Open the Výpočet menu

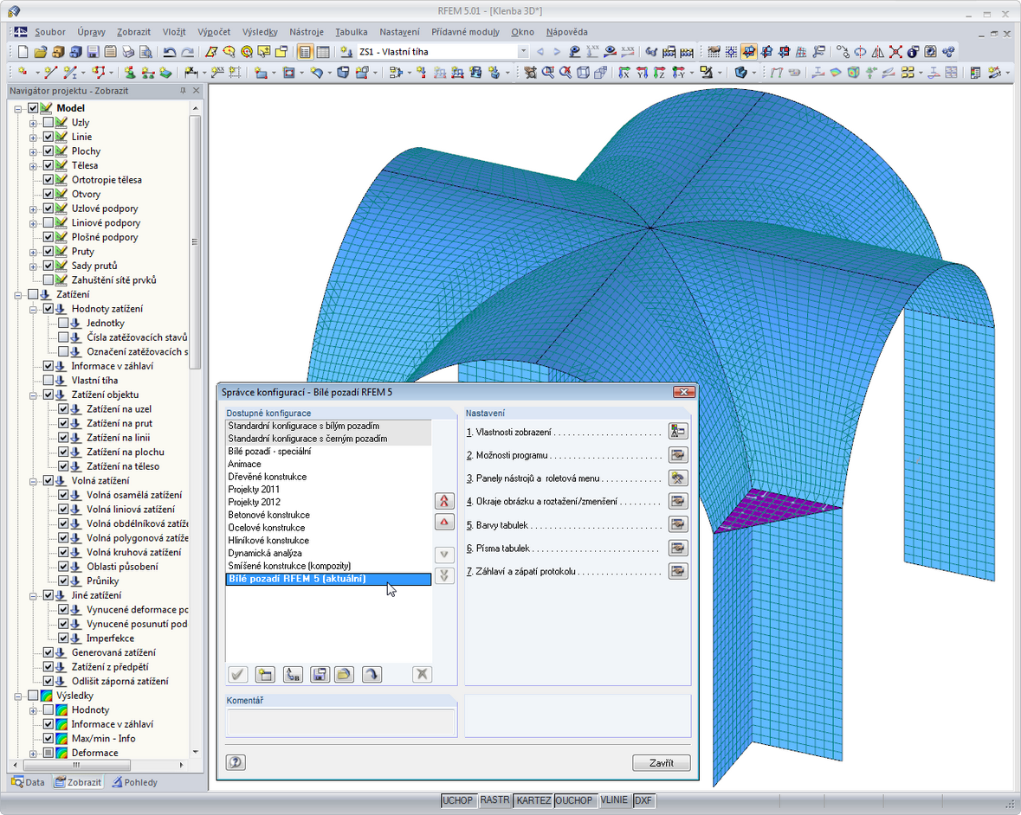click(x=213, y=32)
